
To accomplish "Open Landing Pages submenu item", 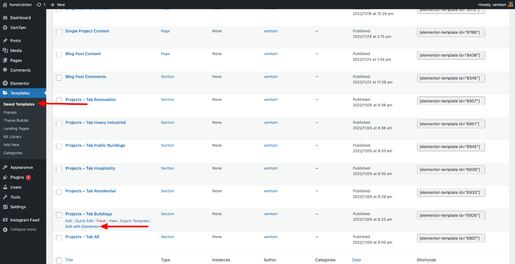I will coord(16,129).
